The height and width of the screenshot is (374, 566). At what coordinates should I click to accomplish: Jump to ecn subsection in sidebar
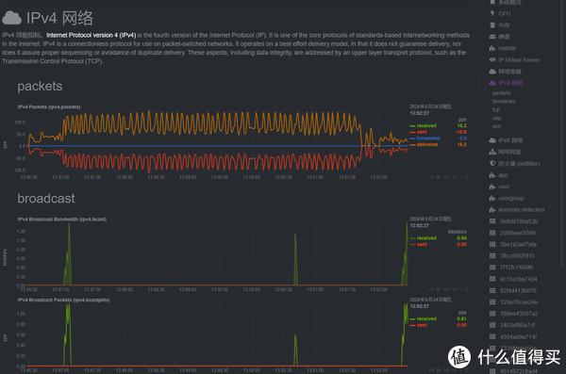496,126
